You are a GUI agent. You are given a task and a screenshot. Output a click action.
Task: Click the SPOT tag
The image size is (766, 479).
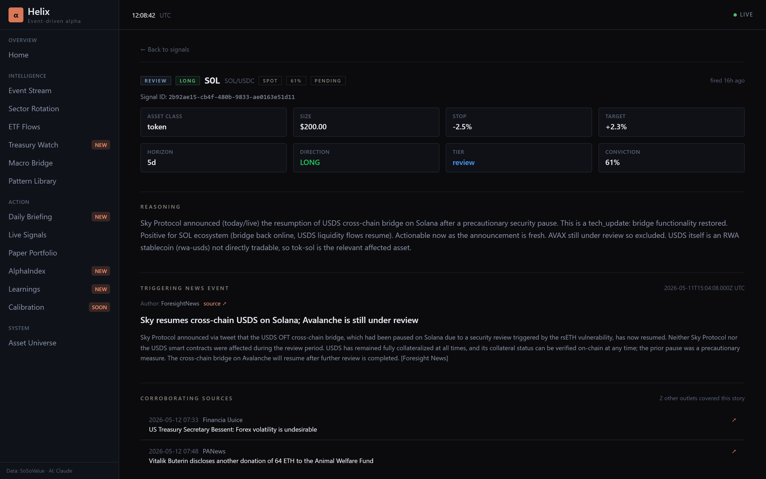(x=270, y=81)
